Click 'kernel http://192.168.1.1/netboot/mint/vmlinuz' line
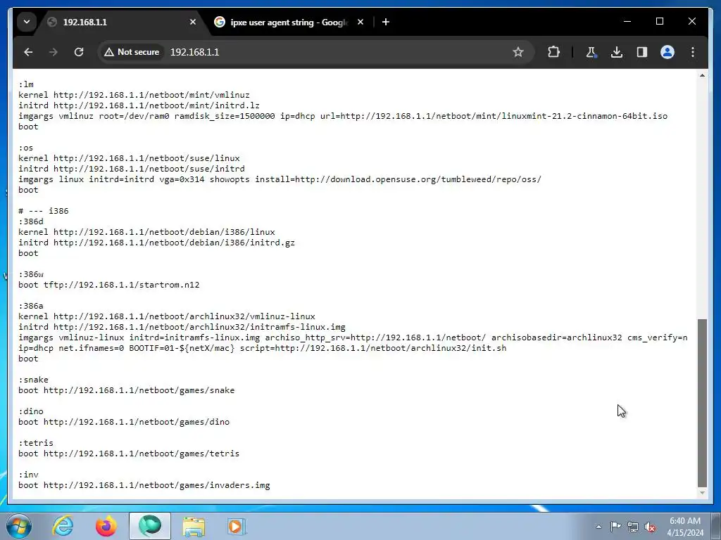This screenshot has width=721, height=540. (134, 95)
